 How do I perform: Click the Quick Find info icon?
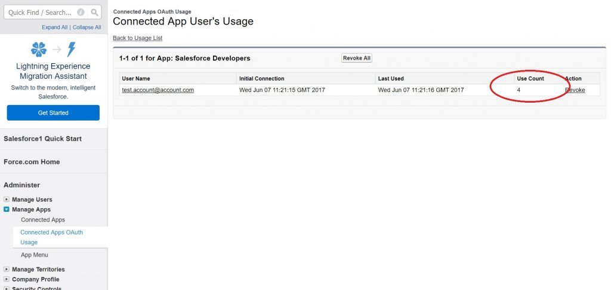point(81,12)
